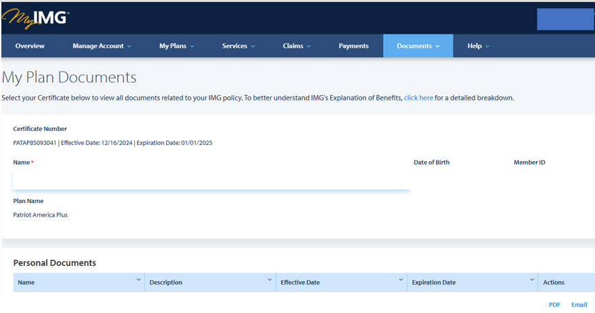Click the Date of Birth label
The width and height of the screenshot is (595, 313).
pyautogui.click(x=432, y=162)
